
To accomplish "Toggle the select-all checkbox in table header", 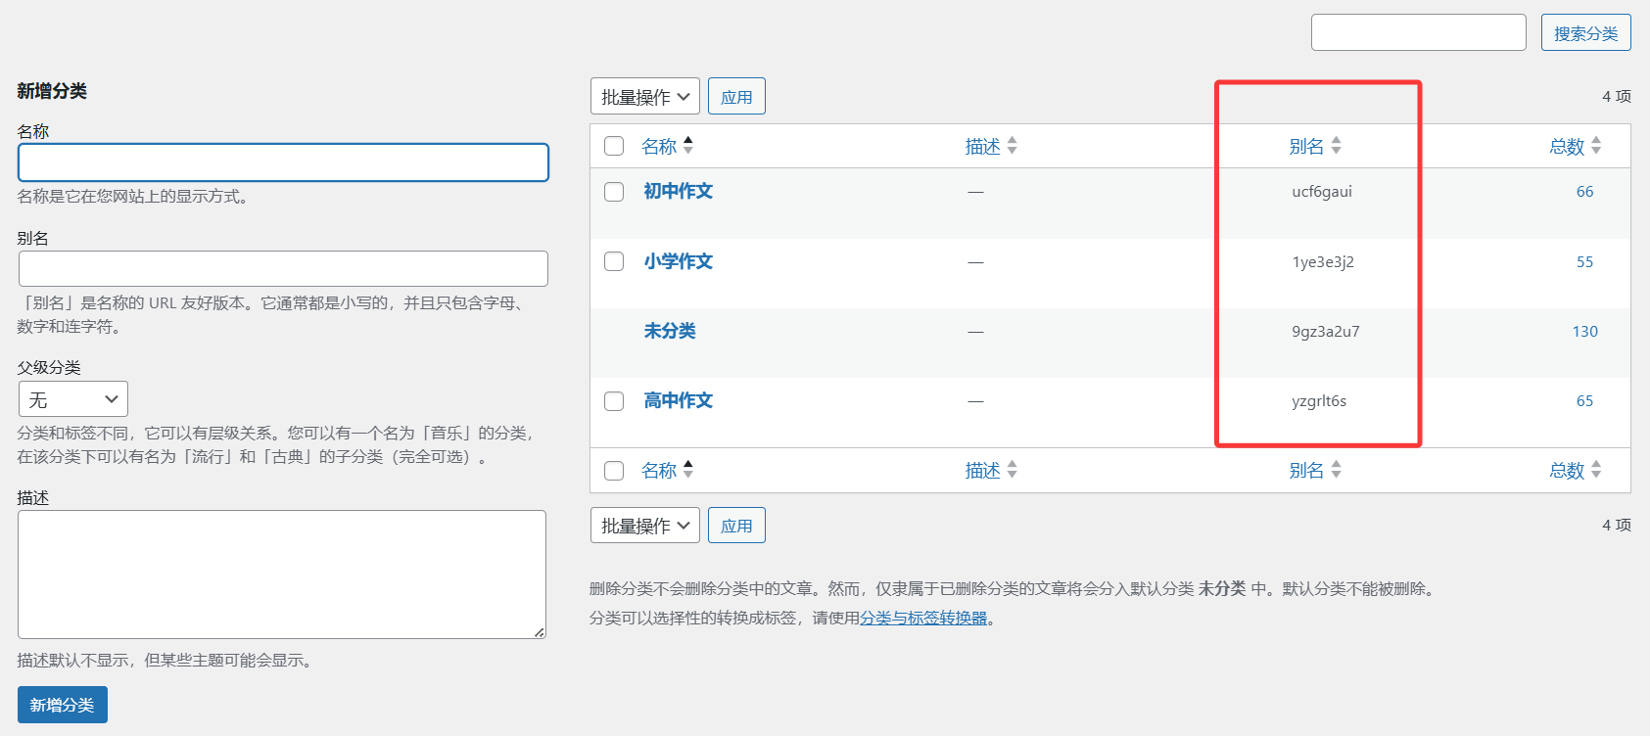I will pos(614,146).
